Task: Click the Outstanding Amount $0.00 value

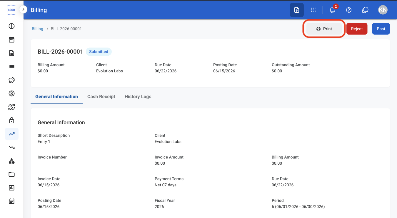Action: pyautogui.click(x=277, y=71)
